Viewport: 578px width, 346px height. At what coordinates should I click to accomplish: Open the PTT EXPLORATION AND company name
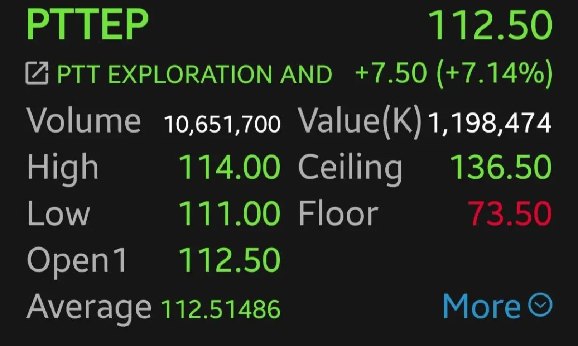[195, 74]
